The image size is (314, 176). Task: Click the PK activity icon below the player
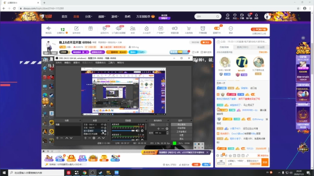click(82, 158)
